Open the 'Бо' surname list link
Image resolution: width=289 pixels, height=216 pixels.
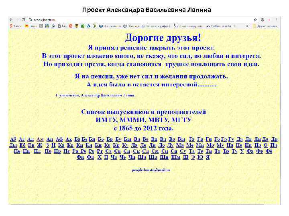click(x=101, y=139)
